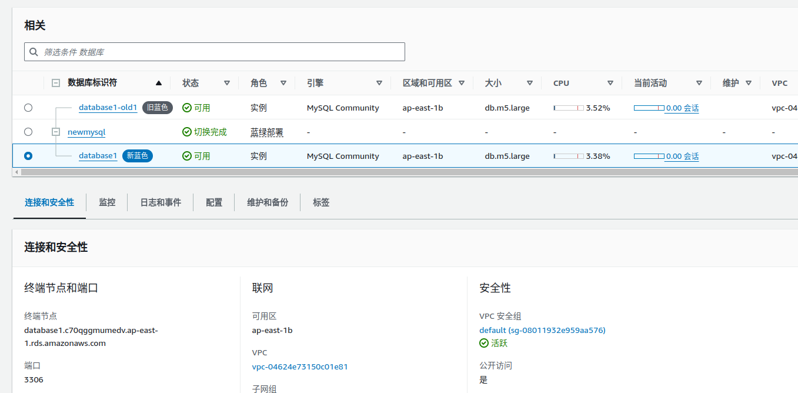Switch to the 监控 tab

pyautogui.click(x=107, y=202)
